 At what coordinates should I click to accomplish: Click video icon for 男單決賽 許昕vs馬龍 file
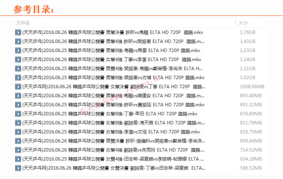[x=18, y=32]
